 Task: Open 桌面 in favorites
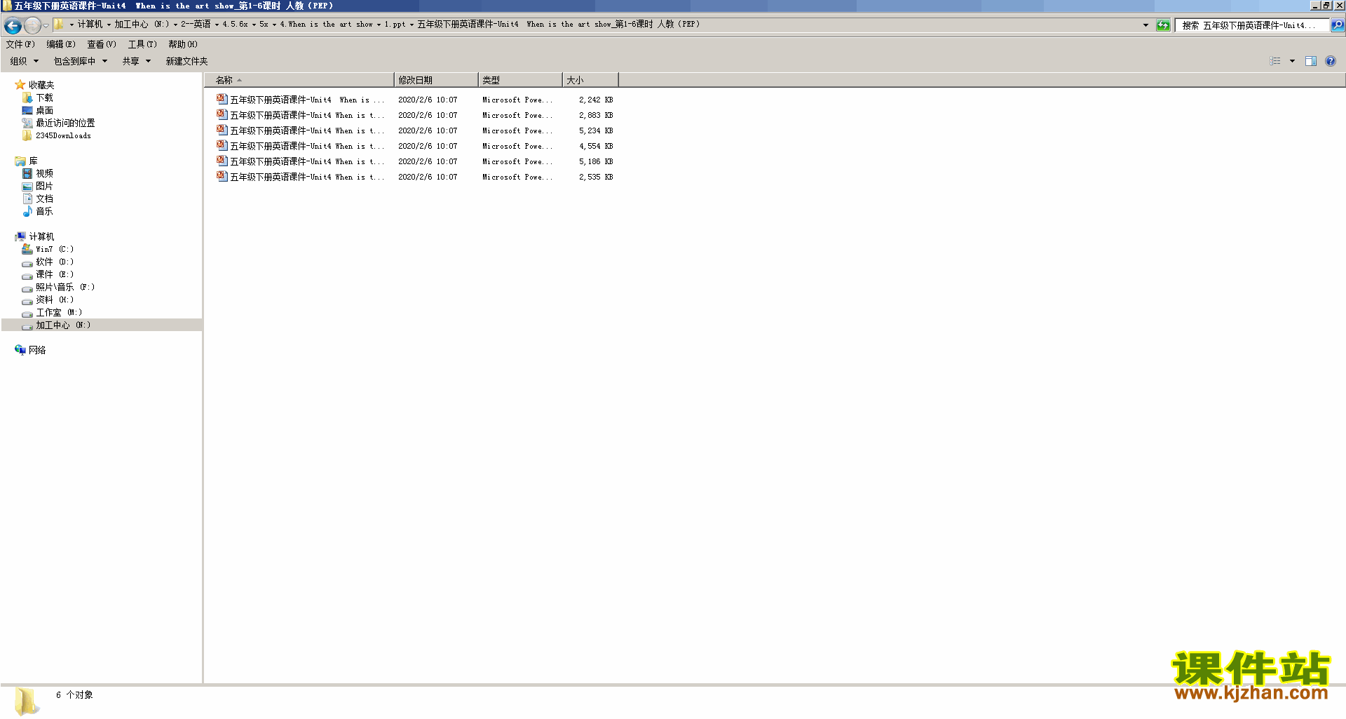(x=44, y=110)
